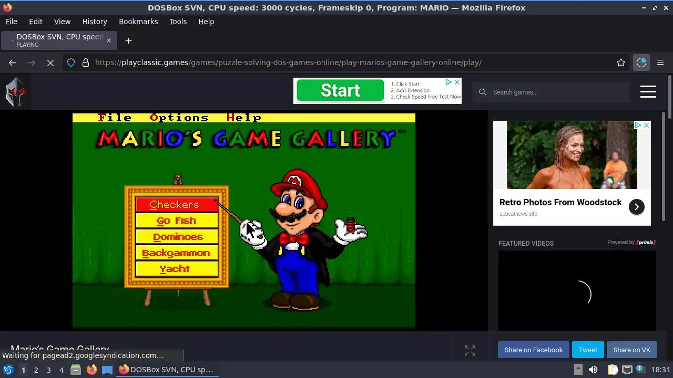Click Retro Photos From Woodstock headline
Viewport: 673px width, 378px height.
(x=560, y=202)
